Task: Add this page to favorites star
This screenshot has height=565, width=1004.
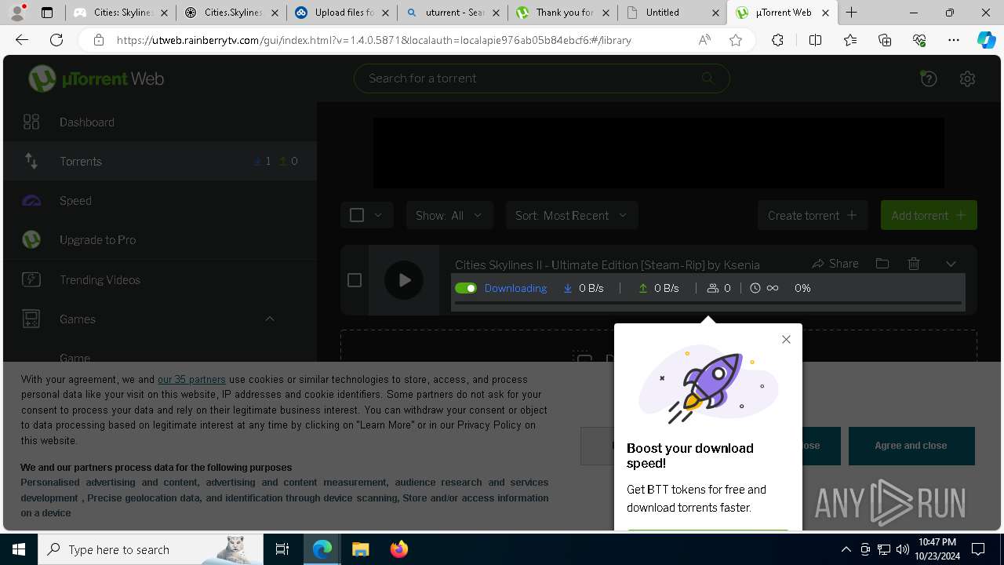Action: 736,40
